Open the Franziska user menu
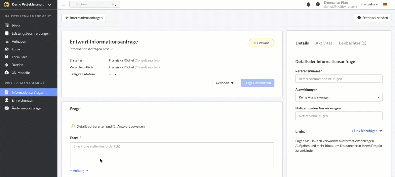 [369, 4]
